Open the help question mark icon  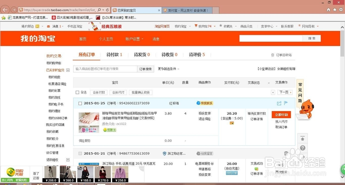(303, 148)
